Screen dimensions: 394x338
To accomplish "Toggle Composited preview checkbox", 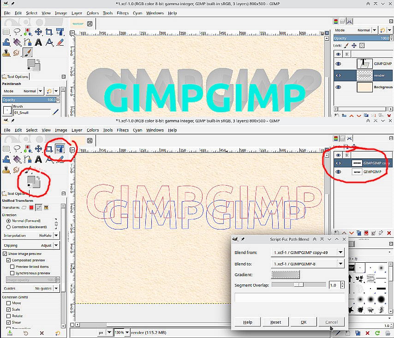I will point(9,260).
